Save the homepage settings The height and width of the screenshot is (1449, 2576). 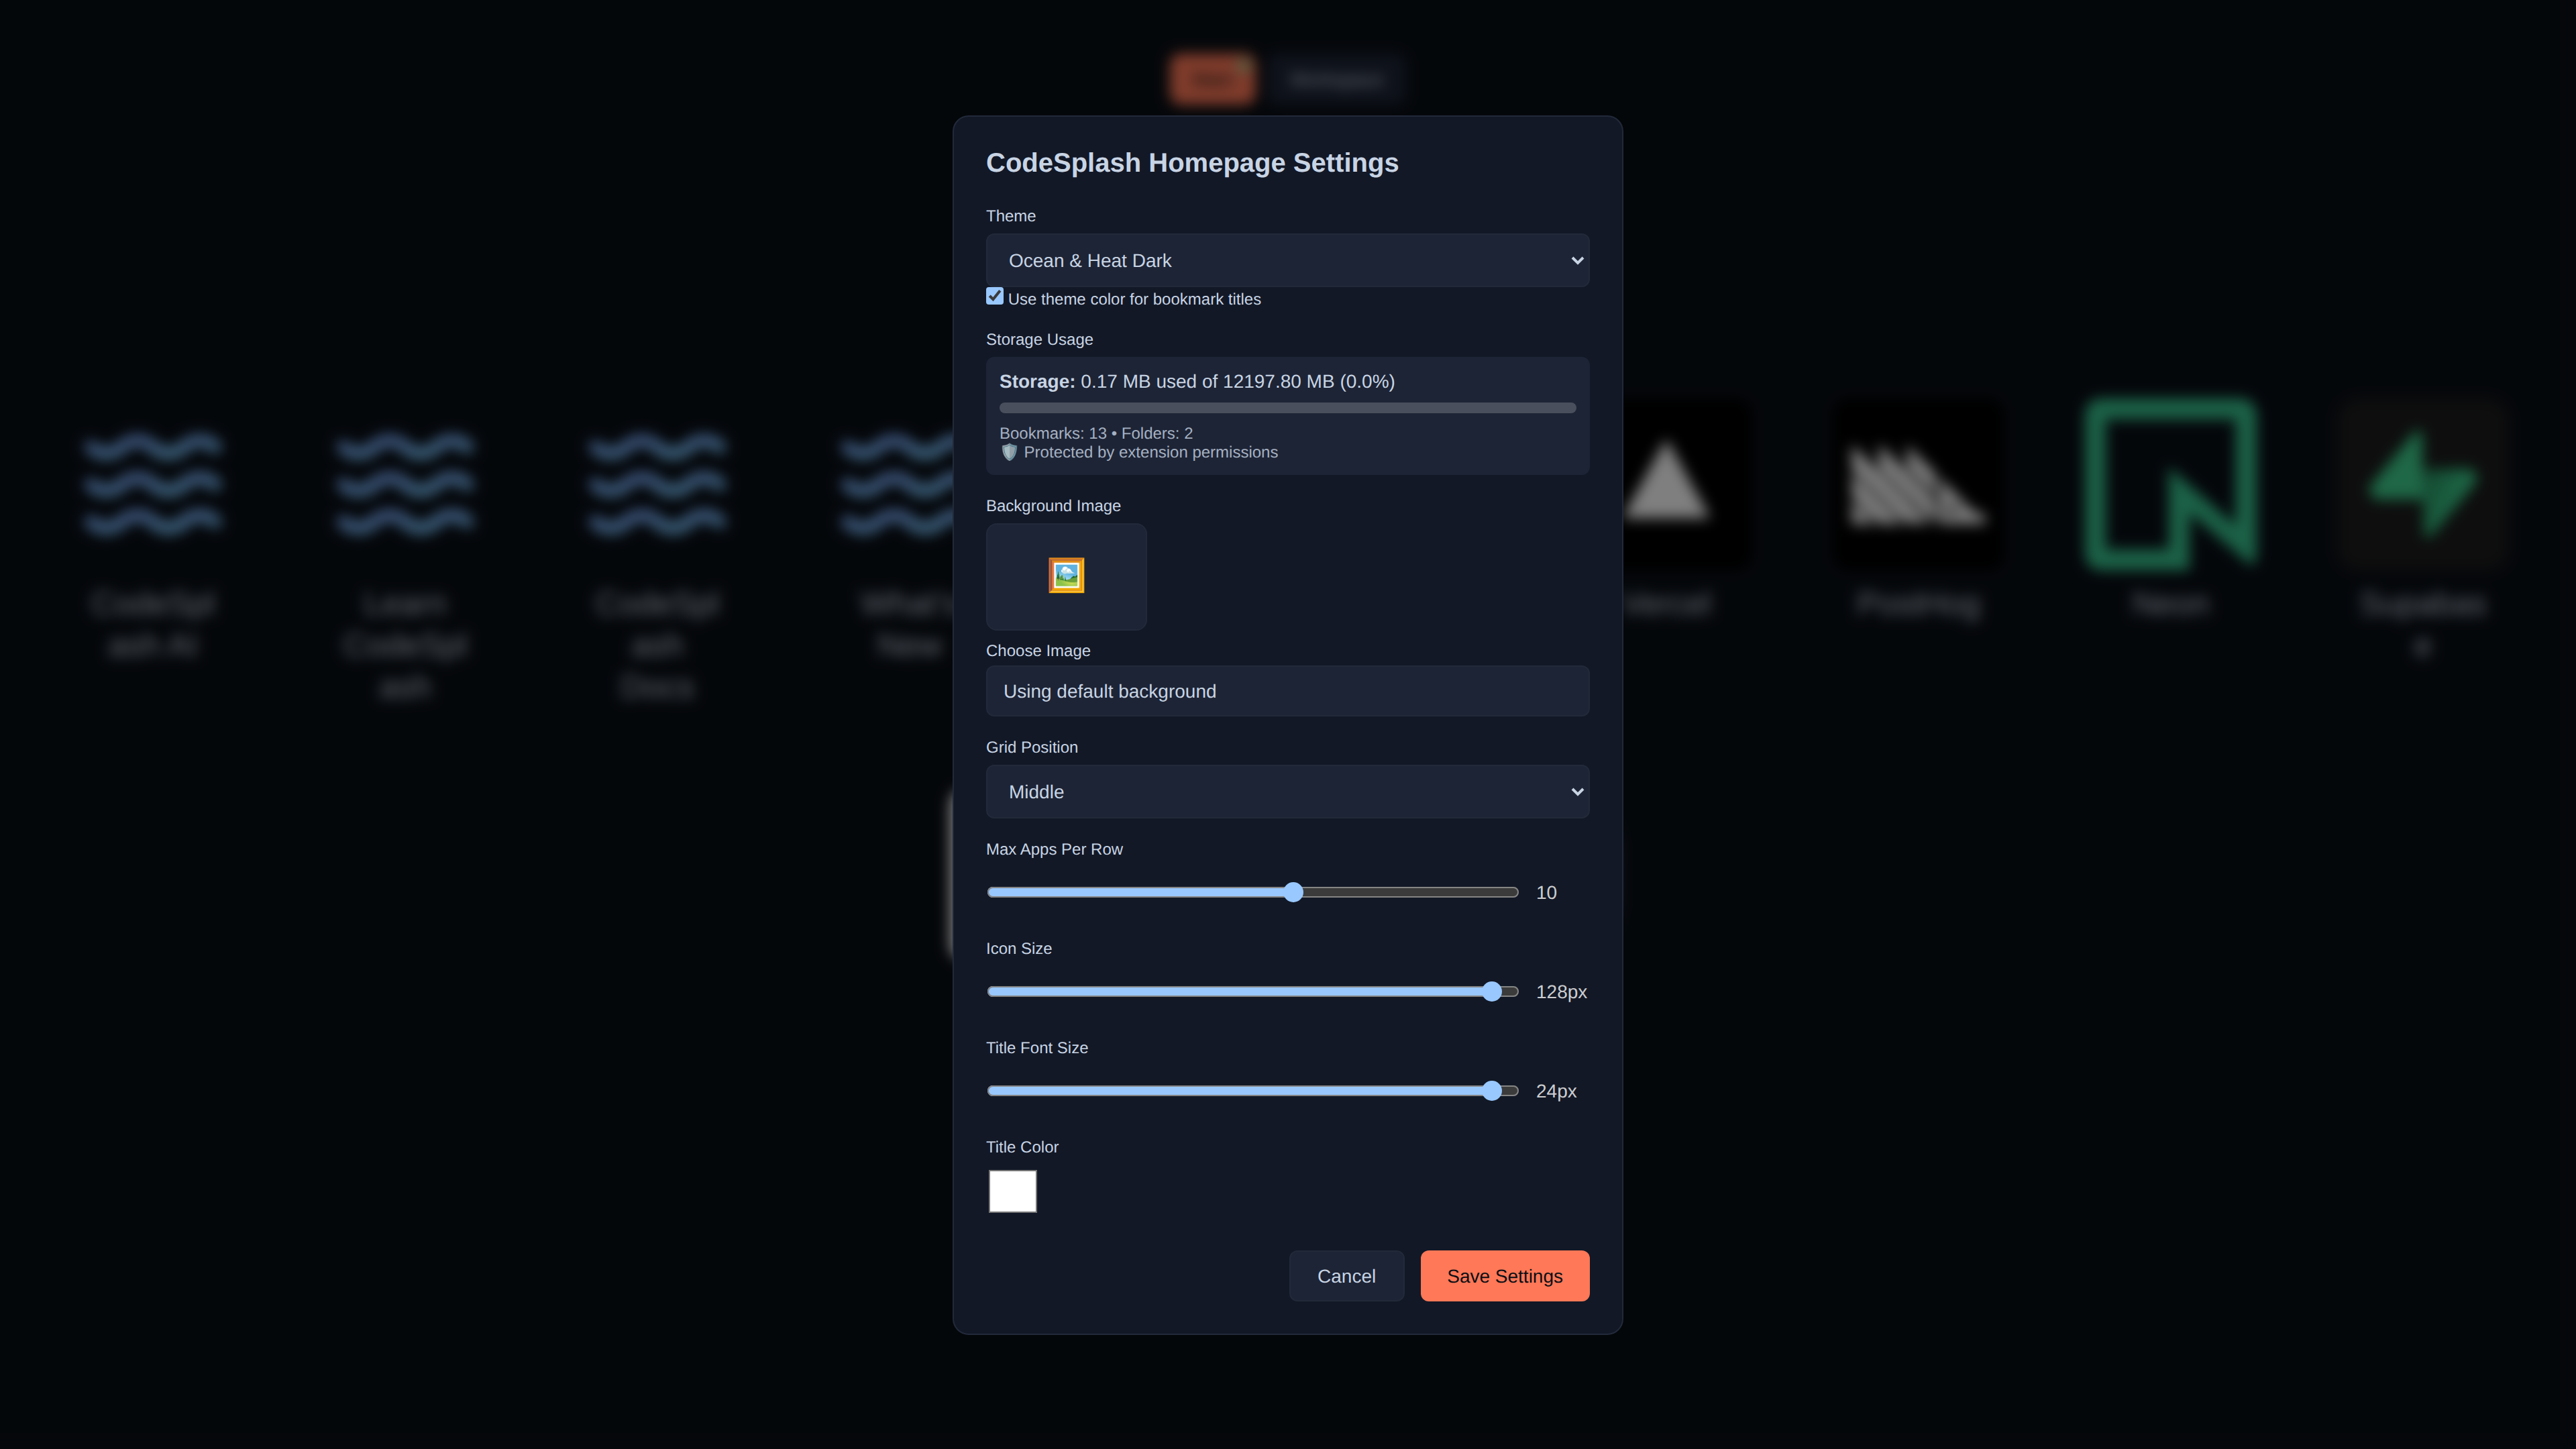1504,1276
